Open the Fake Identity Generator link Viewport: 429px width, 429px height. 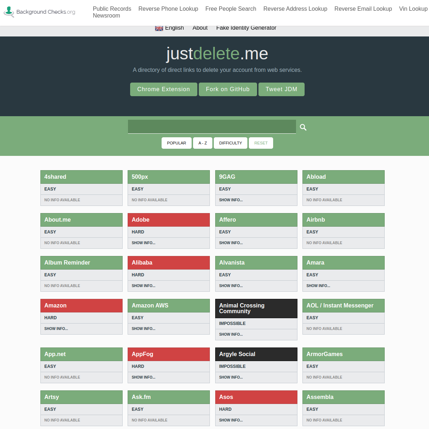(246, 28)
